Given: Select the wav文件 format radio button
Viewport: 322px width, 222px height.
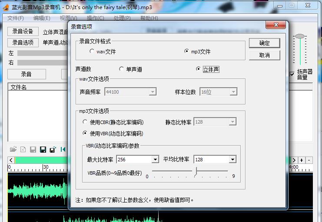Looking at the screenshot, I should 92,51.
